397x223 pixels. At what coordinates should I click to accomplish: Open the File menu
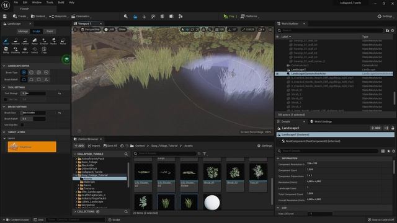(16, 2)
